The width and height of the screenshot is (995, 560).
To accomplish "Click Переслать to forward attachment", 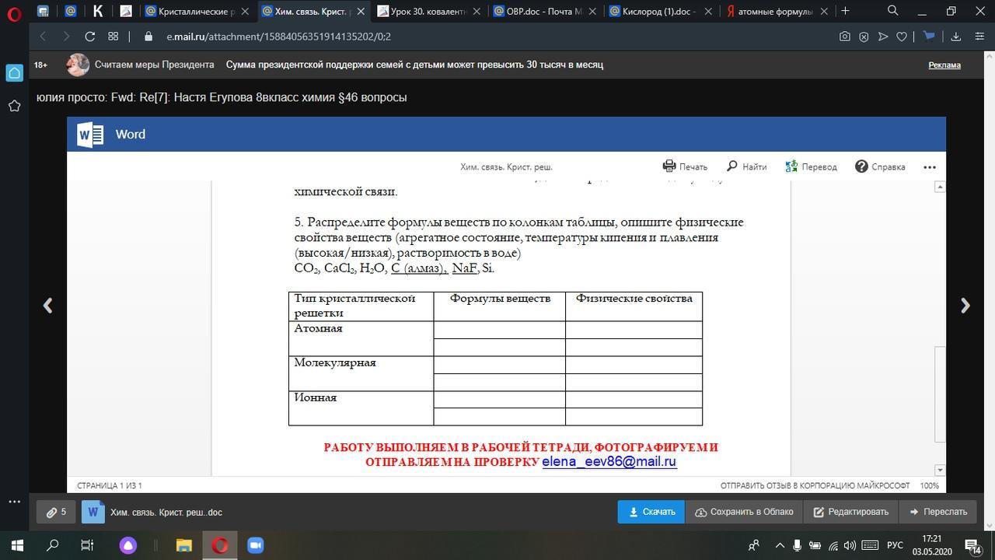I will tap(937, 512).
